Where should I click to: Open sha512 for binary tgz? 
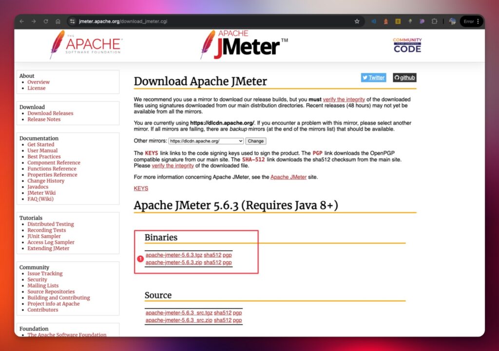click(212, 255)
